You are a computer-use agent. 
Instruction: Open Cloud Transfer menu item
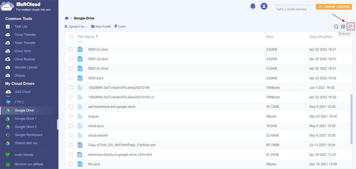tap(25, 35)
